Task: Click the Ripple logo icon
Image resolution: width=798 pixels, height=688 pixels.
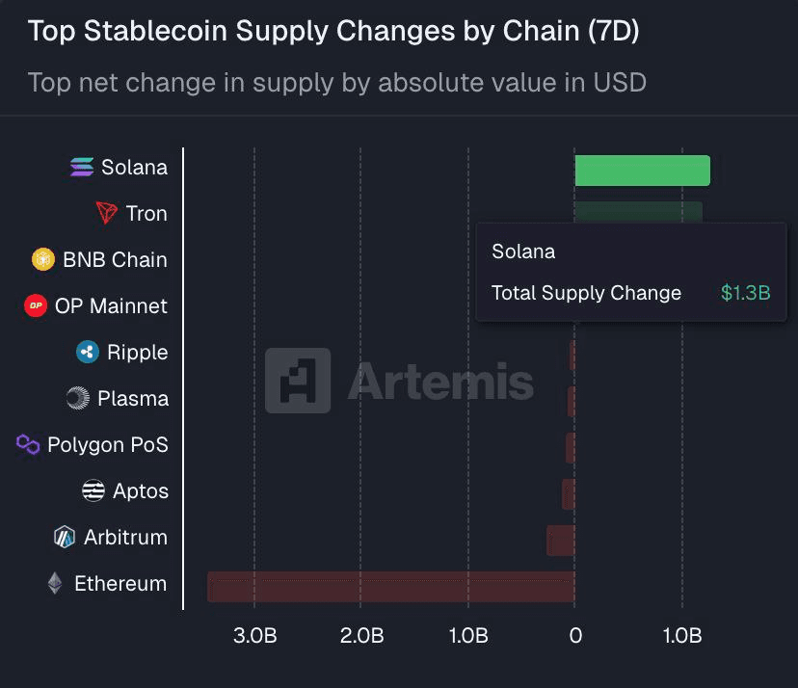Action: coord(88,352)
